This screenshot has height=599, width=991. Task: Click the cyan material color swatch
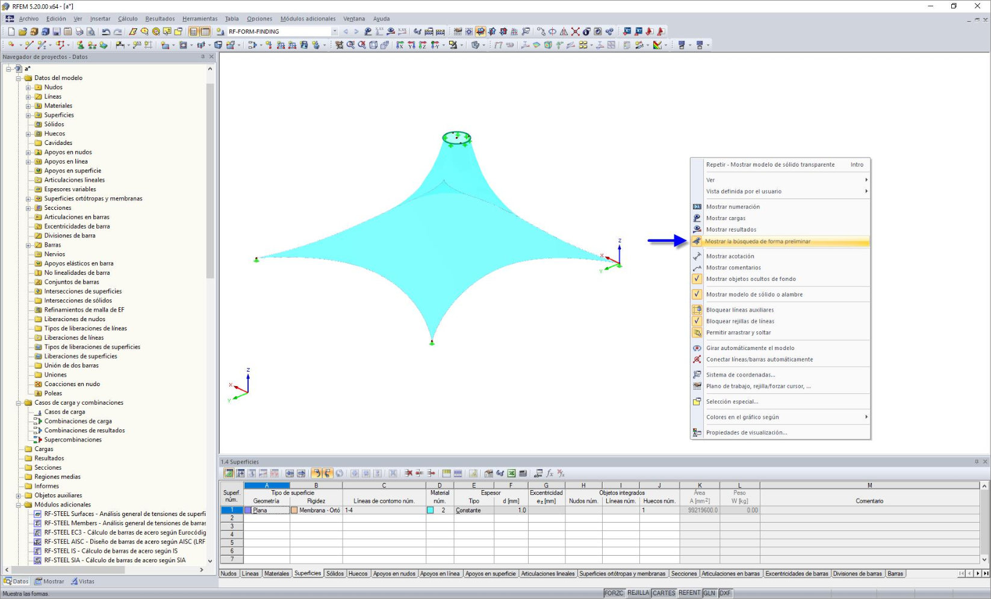click(x=430, y=510)
